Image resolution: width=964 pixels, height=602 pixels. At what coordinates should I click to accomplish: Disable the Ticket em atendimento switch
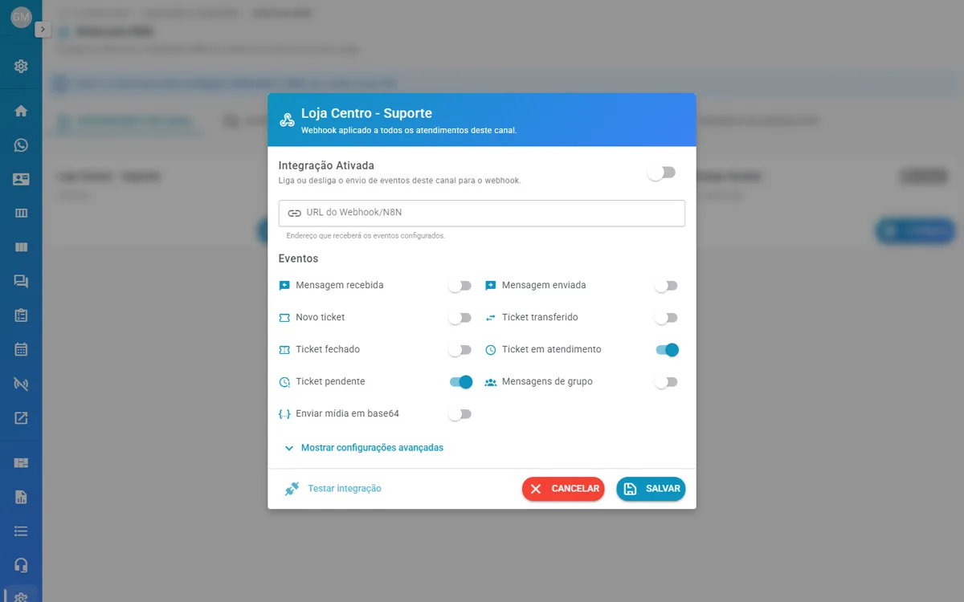[x=667, y=350]
